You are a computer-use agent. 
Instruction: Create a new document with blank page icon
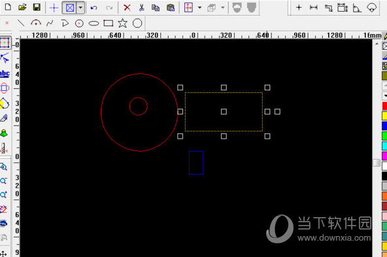coord(8,7)
